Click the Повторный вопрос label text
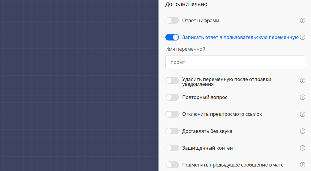This screenshot has height=171, width=311. pyautogui.click(x=204, y=97)
